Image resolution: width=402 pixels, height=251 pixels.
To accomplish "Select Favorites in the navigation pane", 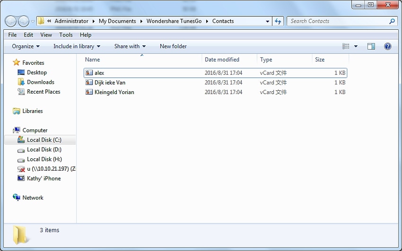I will (x=33, y=63).
